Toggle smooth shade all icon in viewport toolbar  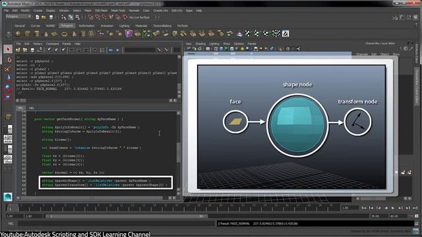(222, 49)
